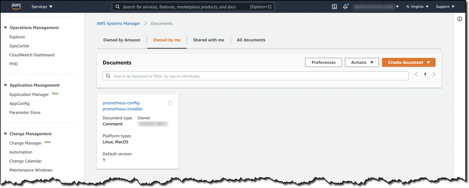Viewport: 469px width, 188px height.
Task: Select the prometheus-config-prometheus-installer radio button
Action: coord(170,103)
